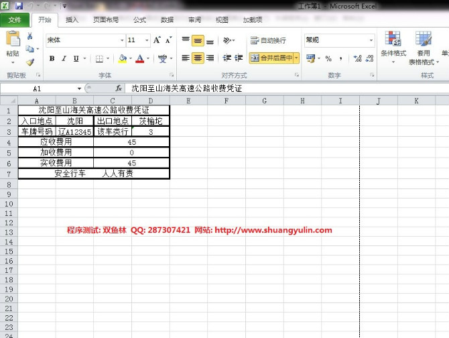
Task: Toggle Top Align
Action: pyautogui.click(x=186, y=40)
